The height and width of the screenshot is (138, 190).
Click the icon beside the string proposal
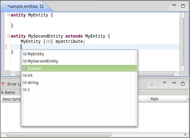(x=25, y=83)
